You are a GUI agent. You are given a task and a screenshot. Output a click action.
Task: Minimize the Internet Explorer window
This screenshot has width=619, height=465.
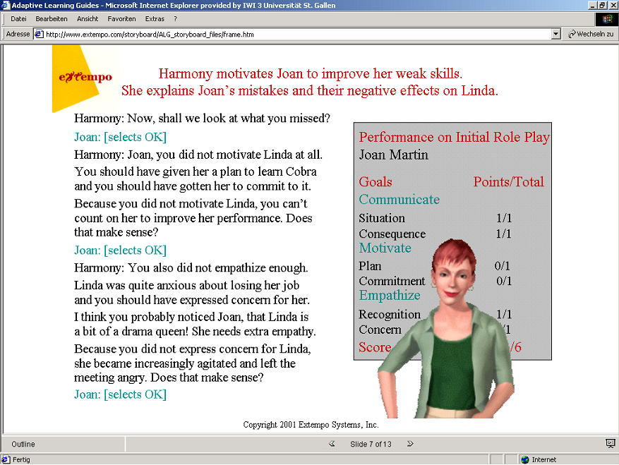[x=592, y=5]
